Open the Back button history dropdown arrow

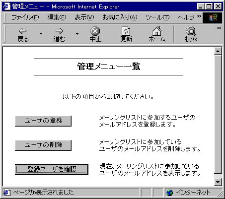tap(41, 34)
